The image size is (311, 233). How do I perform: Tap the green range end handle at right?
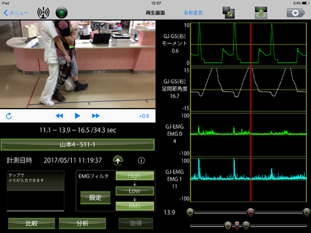tap(307, 212)
